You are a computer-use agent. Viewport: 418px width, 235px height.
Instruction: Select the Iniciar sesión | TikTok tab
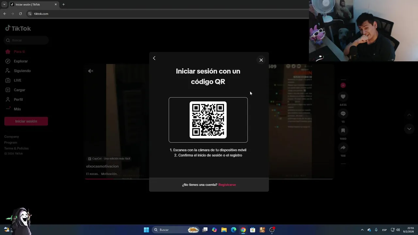click(x=33, y=5)
